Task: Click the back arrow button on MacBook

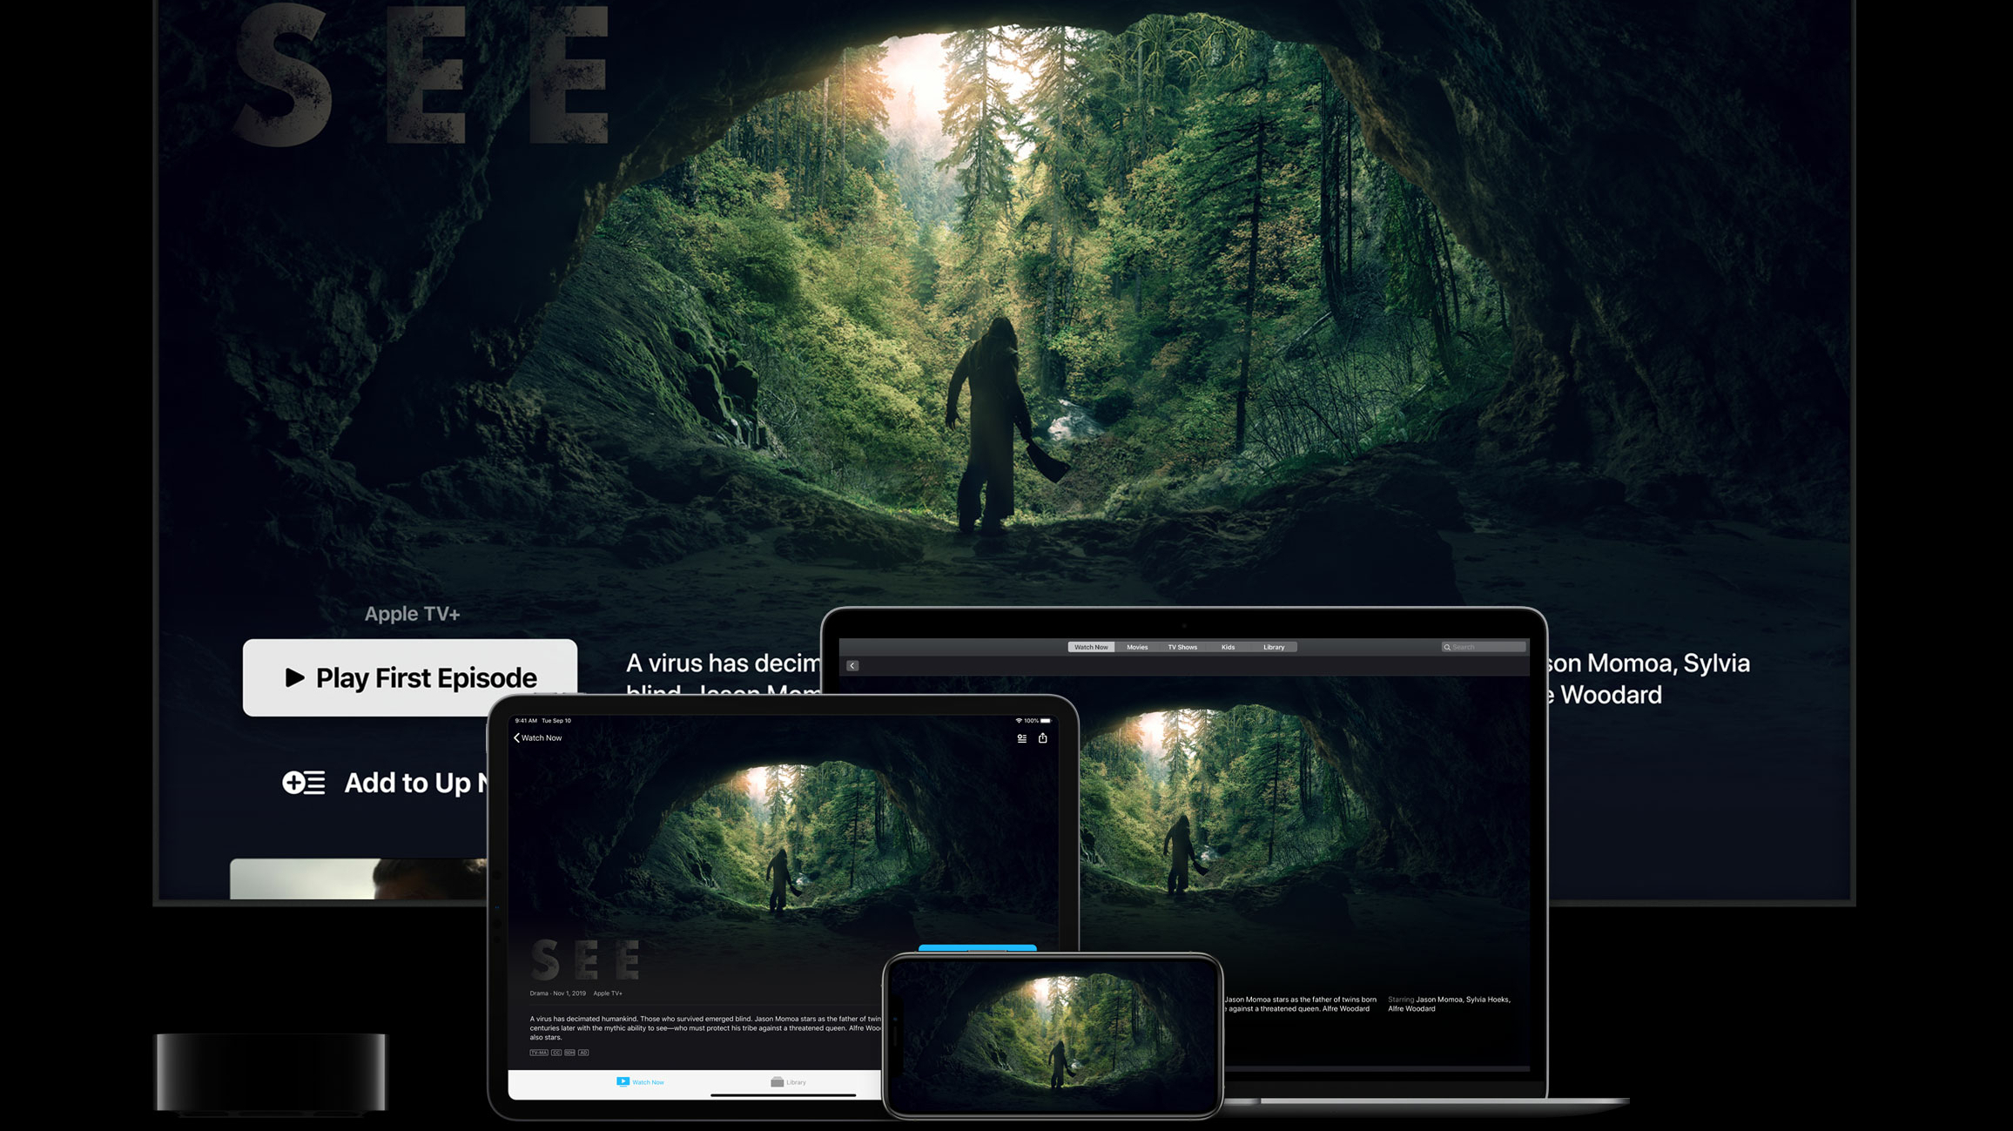Action: tap(852, 665)
